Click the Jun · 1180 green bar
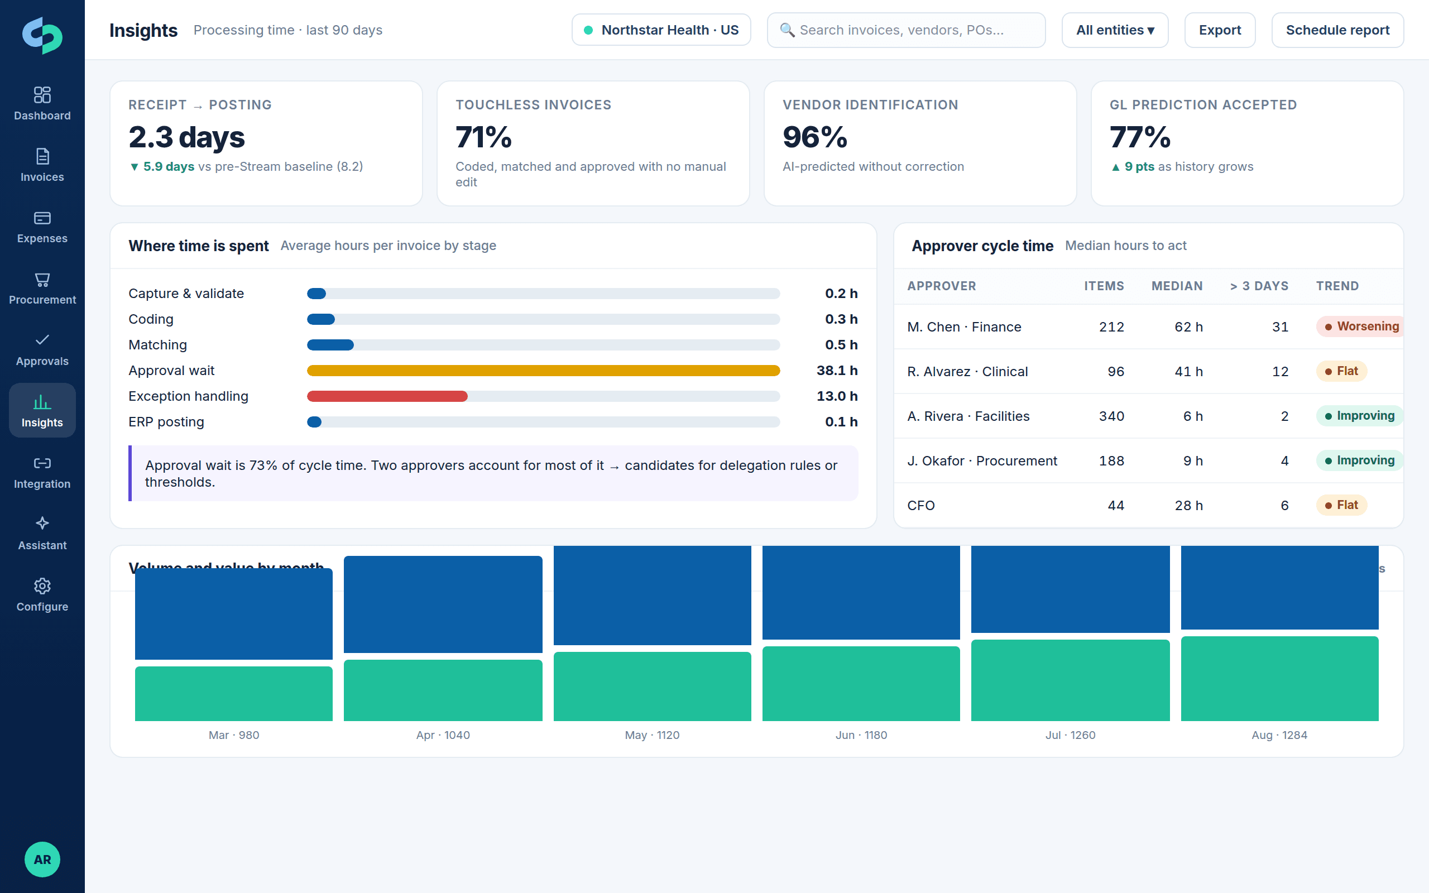Viewport: 1429px width, 893px height. (861, 683)
